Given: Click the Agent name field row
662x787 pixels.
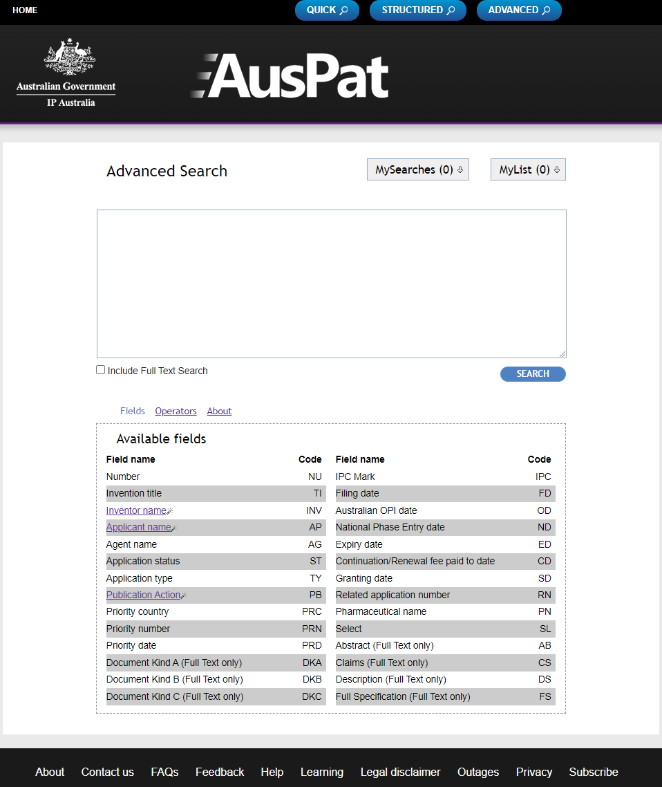Looking at the screenshot, I should click(216, 544).
